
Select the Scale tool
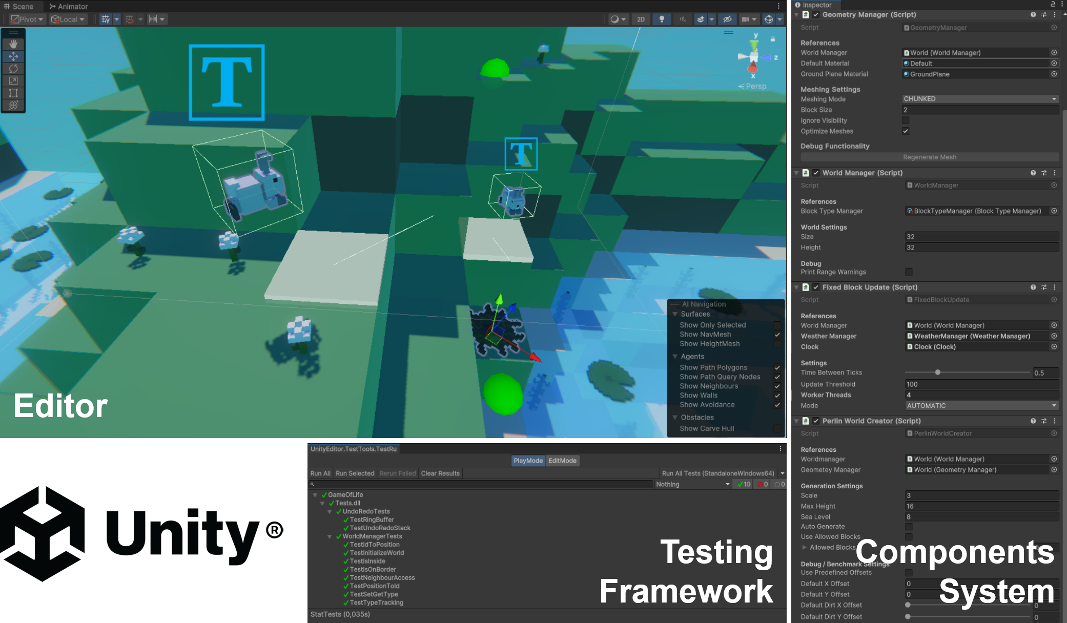[13, 81]
